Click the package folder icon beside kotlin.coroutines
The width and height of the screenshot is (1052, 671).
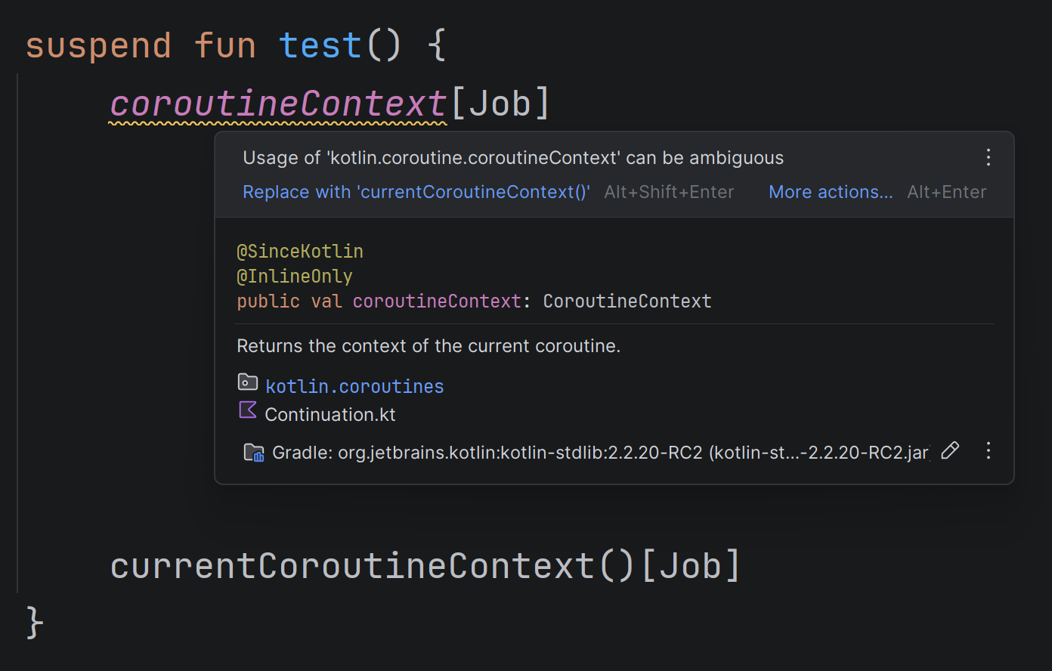pyautogui.click(x=247, y=382)
